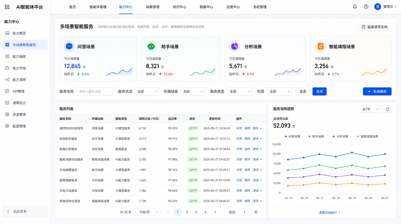
Task: Collapse the menu with 收起菜单
Action: click(25, 211)
